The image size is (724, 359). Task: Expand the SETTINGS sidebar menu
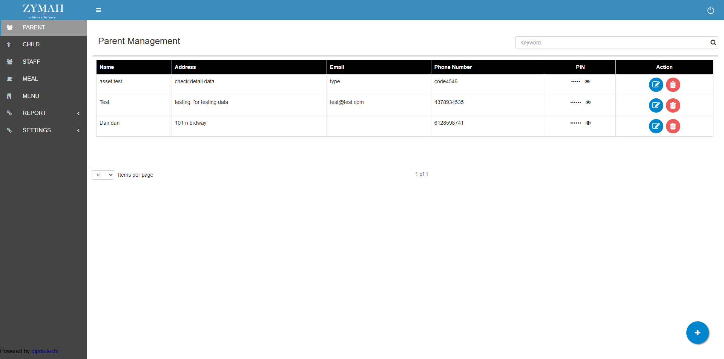pos(43,130)
